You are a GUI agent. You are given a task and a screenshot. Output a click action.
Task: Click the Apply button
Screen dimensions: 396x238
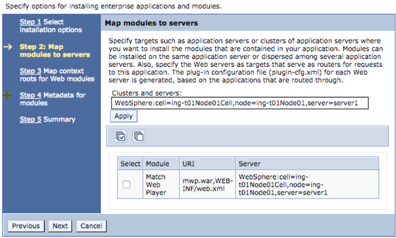(124, 116)
